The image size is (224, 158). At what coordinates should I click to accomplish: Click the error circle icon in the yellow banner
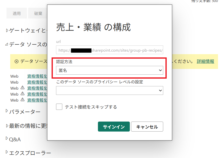[x=16, y=61]
